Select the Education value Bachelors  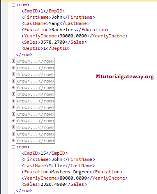click(64, 30)
